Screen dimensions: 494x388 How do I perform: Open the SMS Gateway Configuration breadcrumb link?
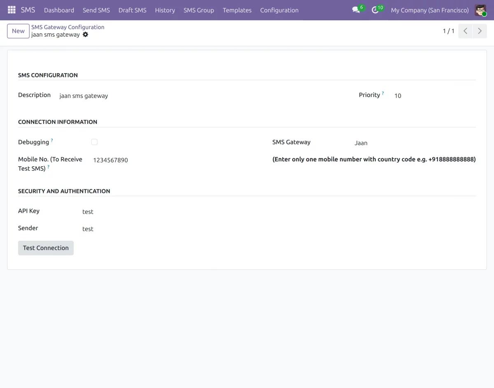coord(68,27)
